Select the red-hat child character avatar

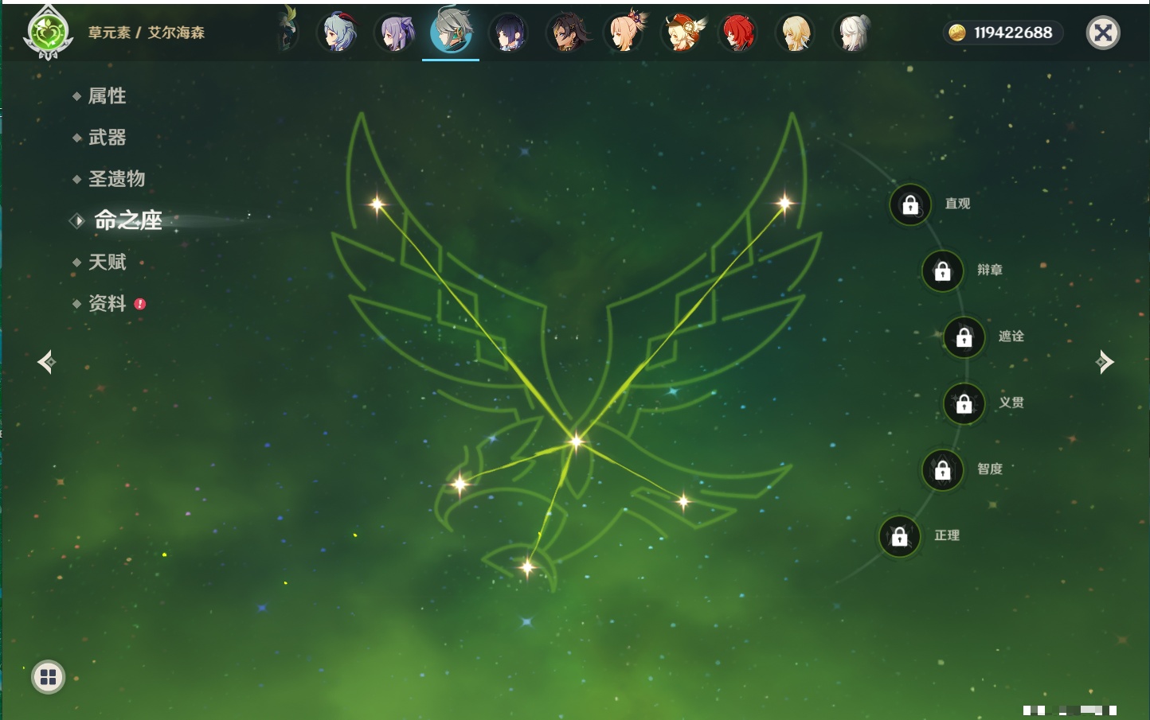tap(683, 33)
